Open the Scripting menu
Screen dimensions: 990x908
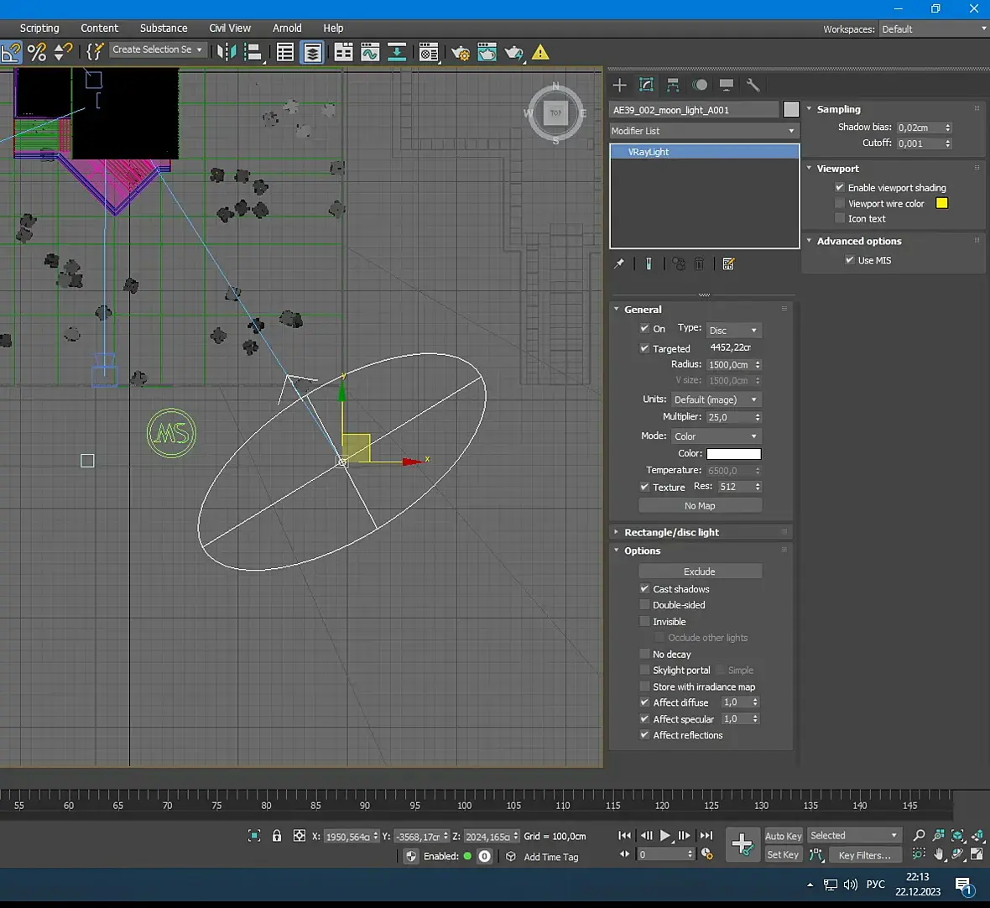[x=39, y=28]
